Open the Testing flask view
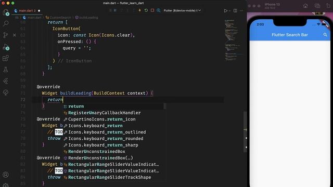The height and width of the screenshot is (187, 333). [x=6, y=70]
